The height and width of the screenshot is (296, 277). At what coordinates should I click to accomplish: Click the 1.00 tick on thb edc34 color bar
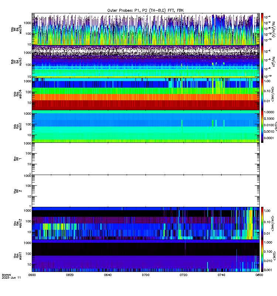(267, 81)
